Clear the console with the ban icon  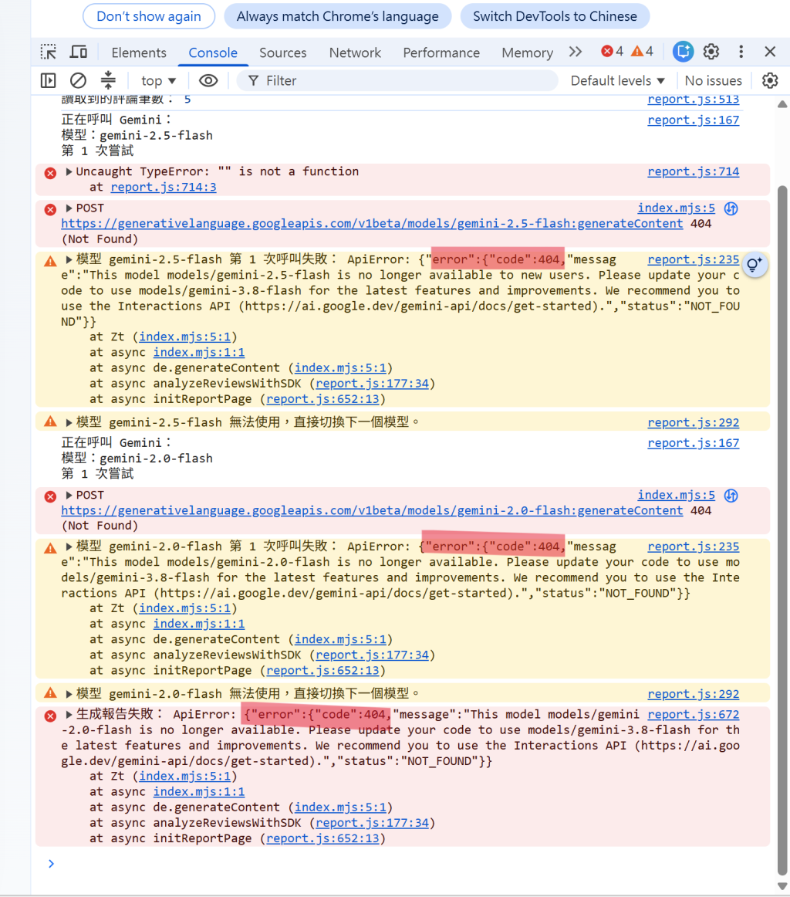(x=79, y=80)
